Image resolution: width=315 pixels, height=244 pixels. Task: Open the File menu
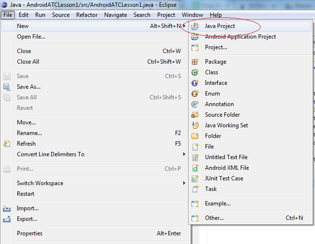(x=8, y=15)
